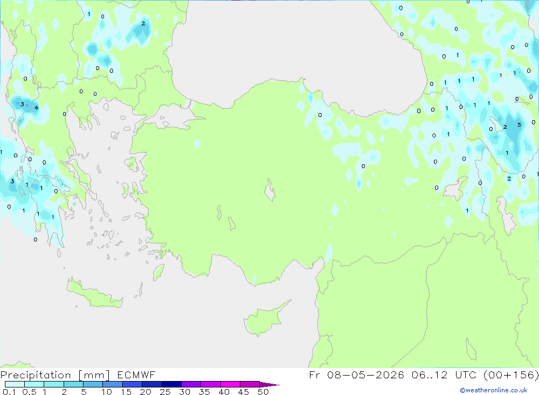The width and height of the screenshot is (539, 395).
Task: Pick the 45–50 mm legend swatch
Action: [x=250, y=384]
